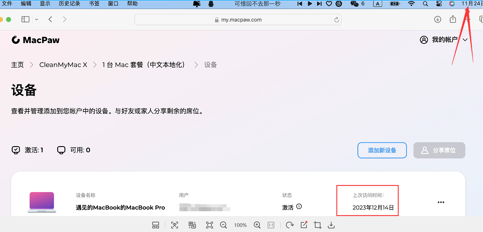
Task: Zoom in with plus magnifier
Action: pos(257,225)
